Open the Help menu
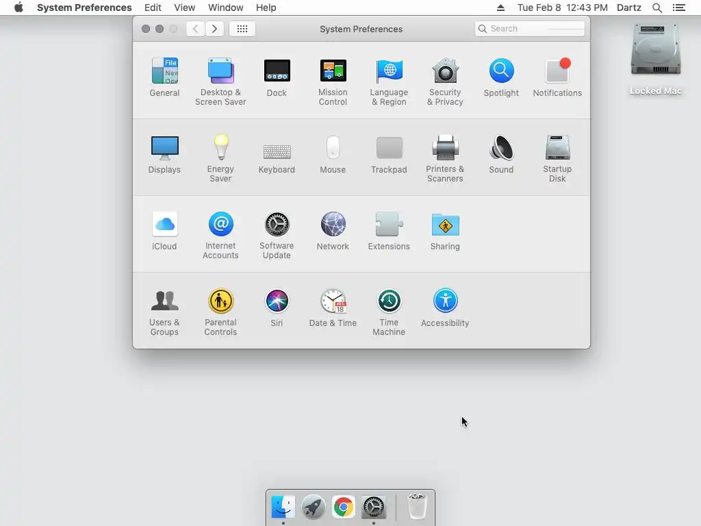 [x=266, y=8]
